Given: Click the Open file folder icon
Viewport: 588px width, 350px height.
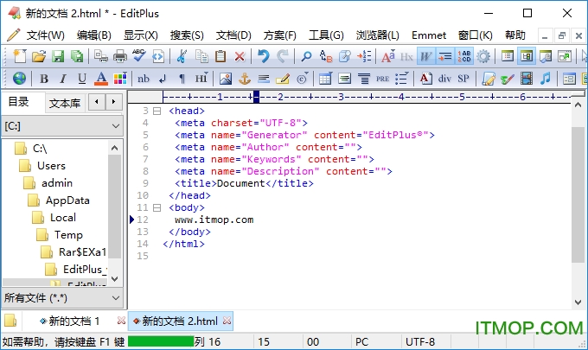Looking at the screenshot, I should pyautogui.click(x=39, y=56).
